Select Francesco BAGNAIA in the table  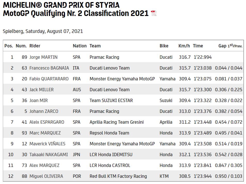click(49, 68)
